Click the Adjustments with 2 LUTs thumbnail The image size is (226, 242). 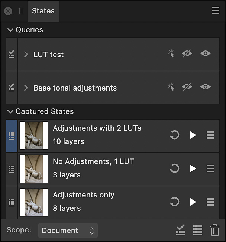(x=34, y=135)
